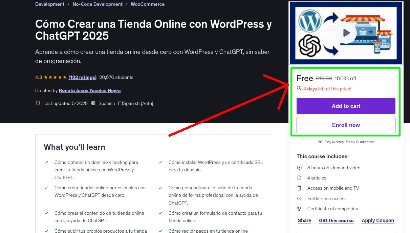
Task: Click the Enroll now button
Action: click(x=346, y=125)
